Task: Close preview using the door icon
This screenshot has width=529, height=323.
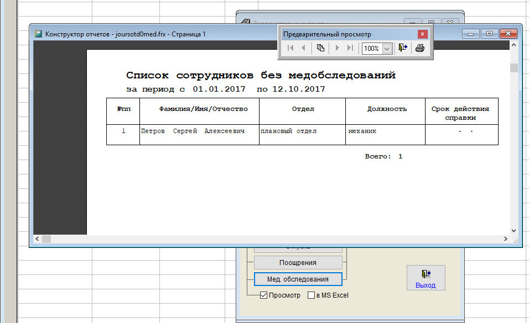Action: [403, 49]
